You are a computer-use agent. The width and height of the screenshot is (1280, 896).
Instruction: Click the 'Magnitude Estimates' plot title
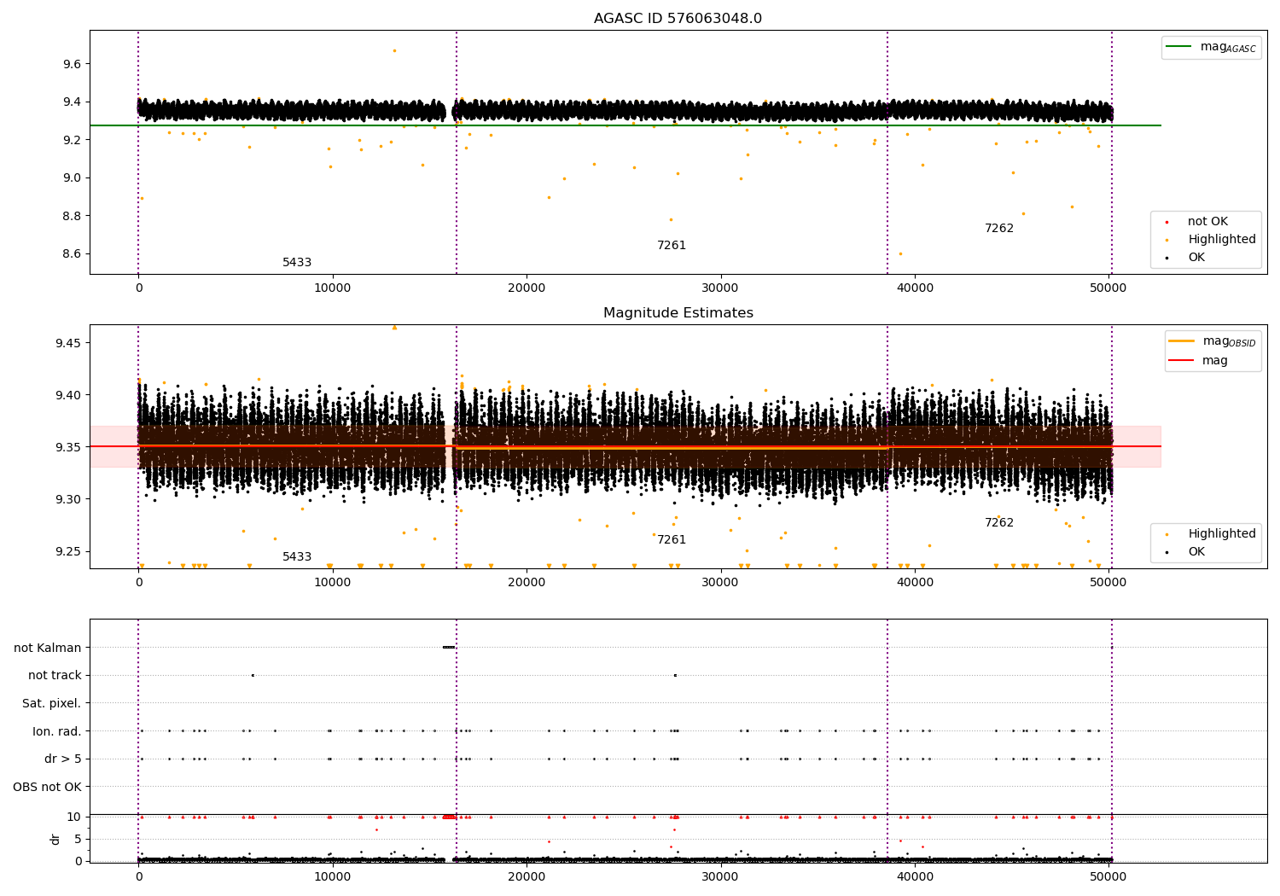coord(678,313)
